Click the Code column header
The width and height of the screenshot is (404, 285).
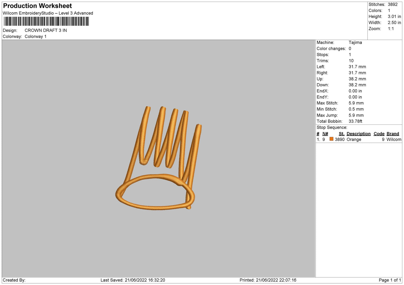click(x=379, y=134)
